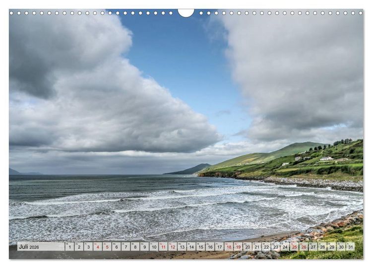Select day 17 in the calendar strip

219,246
